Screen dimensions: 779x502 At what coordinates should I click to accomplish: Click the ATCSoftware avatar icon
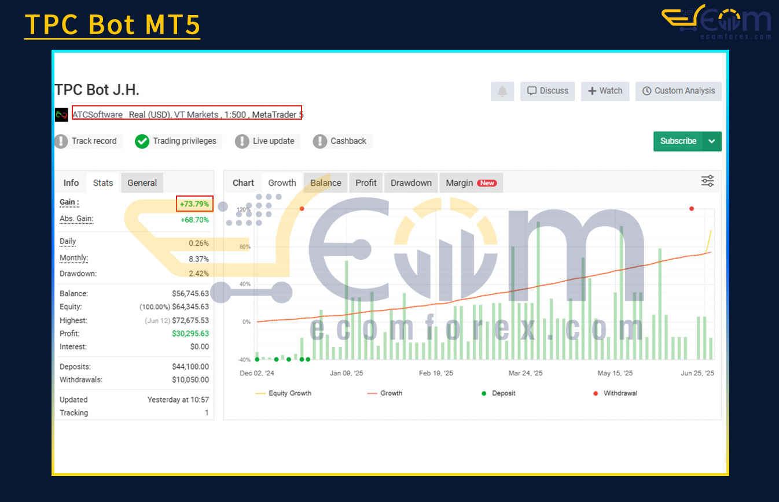[x=61, y=115]
